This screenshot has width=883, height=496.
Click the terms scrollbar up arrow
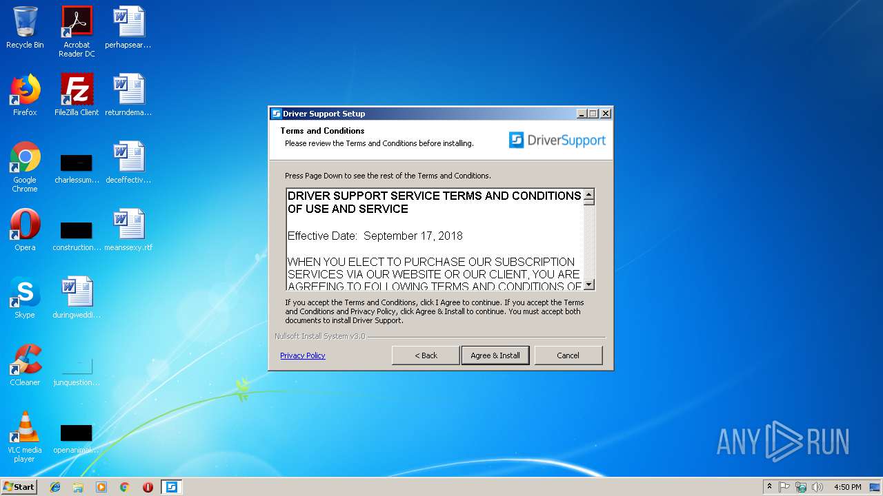coord(588,195)
